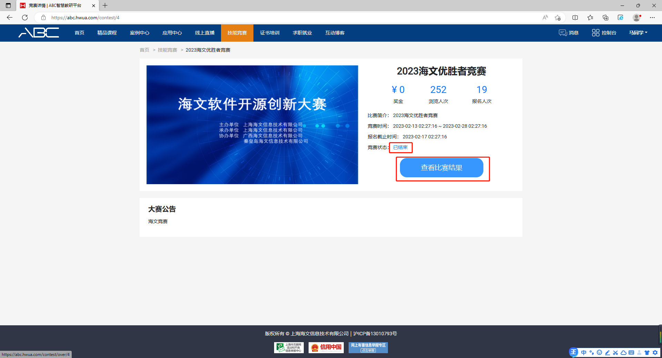Close the 竞赛详情 browser tab

(93, 6)
